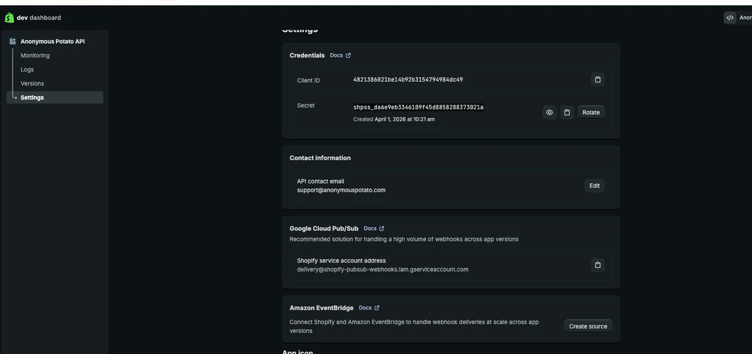This screenshot has height=354, width=752.
Task: Open Logs in the sidebar
Action: coord(27,69)
